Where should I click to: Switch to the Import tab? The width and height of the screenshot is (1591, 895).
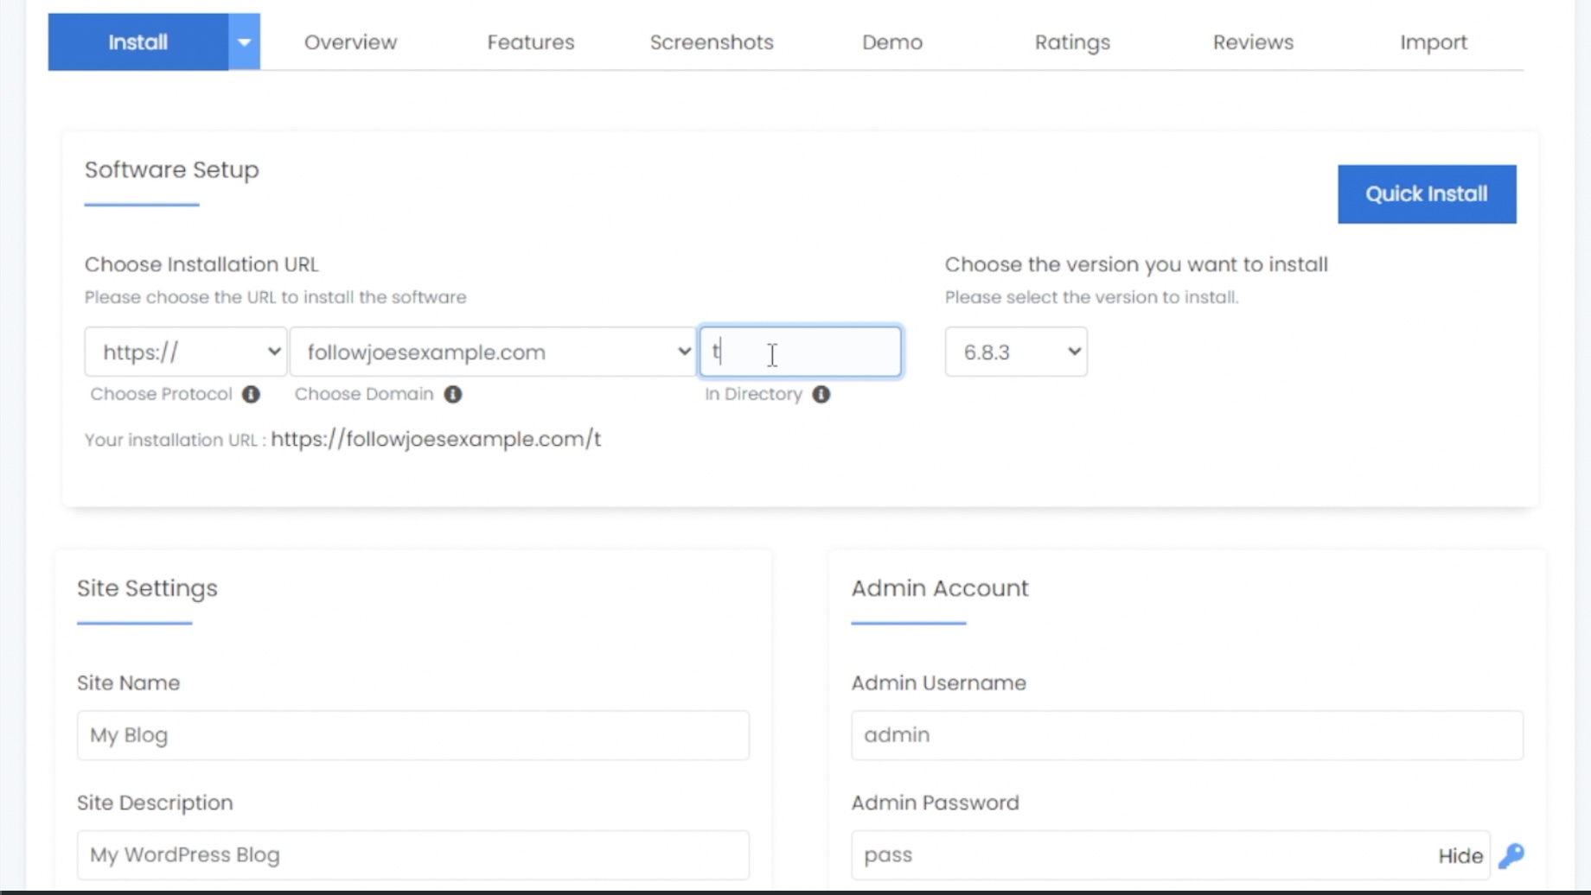(1434, 41)
